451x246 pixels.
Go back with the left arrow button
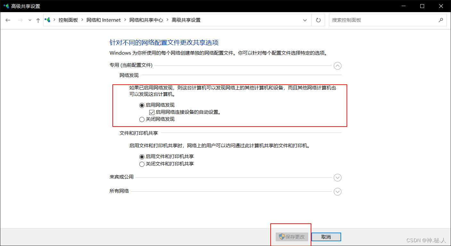tap(8, 20)
